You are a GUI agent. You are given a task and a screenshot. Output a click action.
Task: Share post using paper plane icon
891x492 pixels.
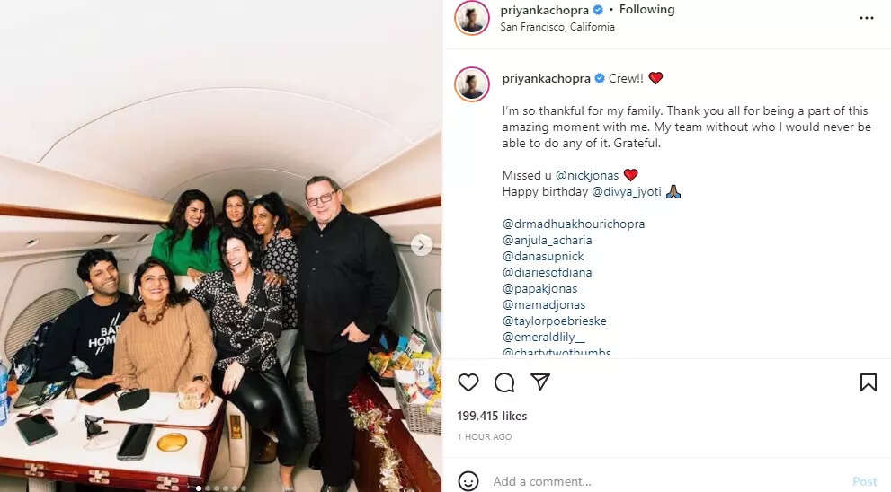pos(539,382)
